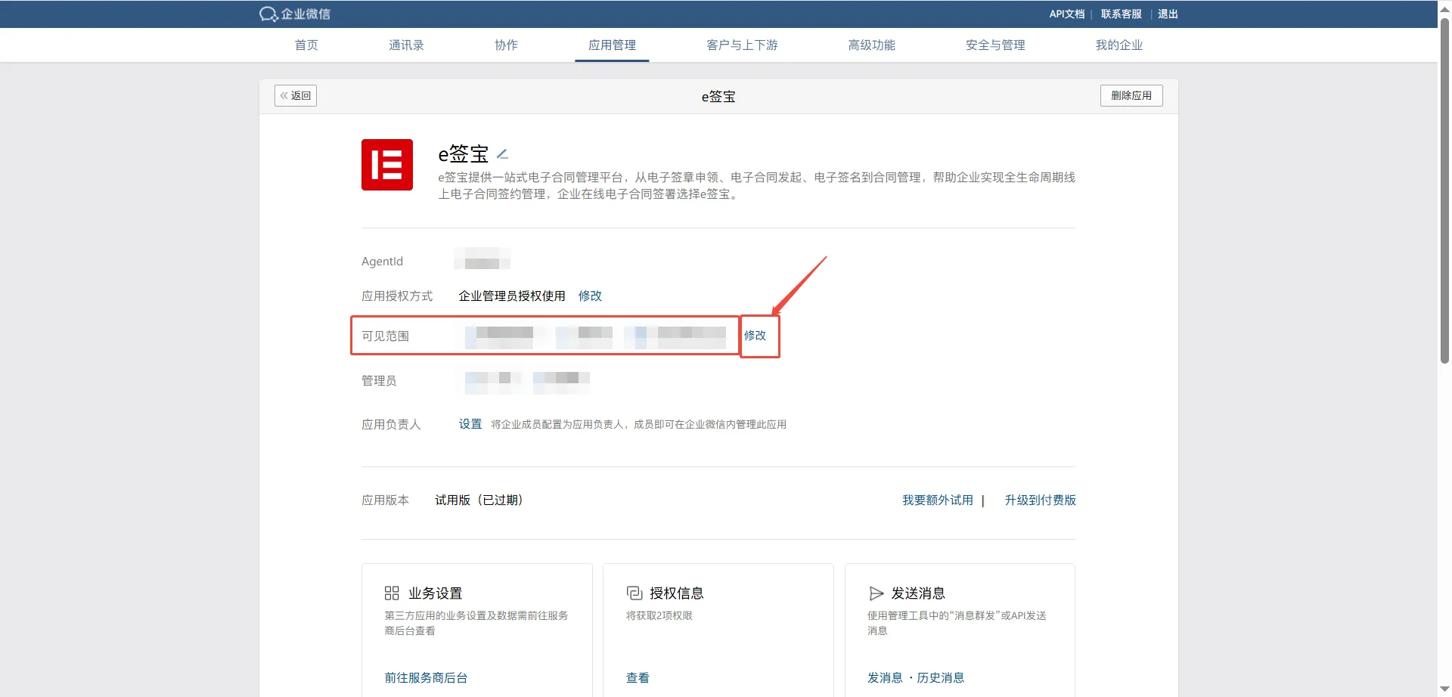Click the 将获取2项权限 text
This screenshot has width=1452, height=697.
click(x=659, y=615)
